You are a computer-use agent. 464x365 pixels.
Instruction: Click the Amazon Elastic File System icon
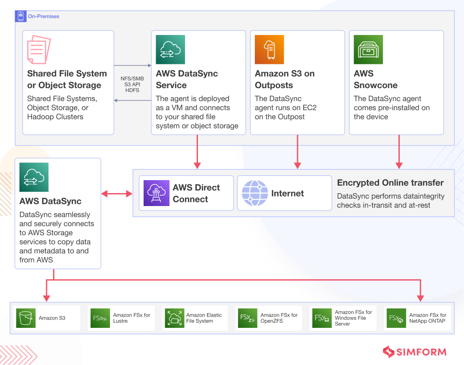click(x=175, y=318)
